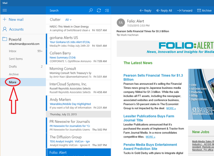Open InterCloud Systems, Inc. email
214x156 pixels.
(78, 88)
